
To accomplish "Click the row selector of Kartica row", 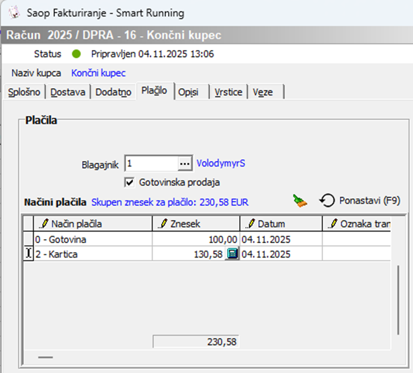I will click(28, 254).
